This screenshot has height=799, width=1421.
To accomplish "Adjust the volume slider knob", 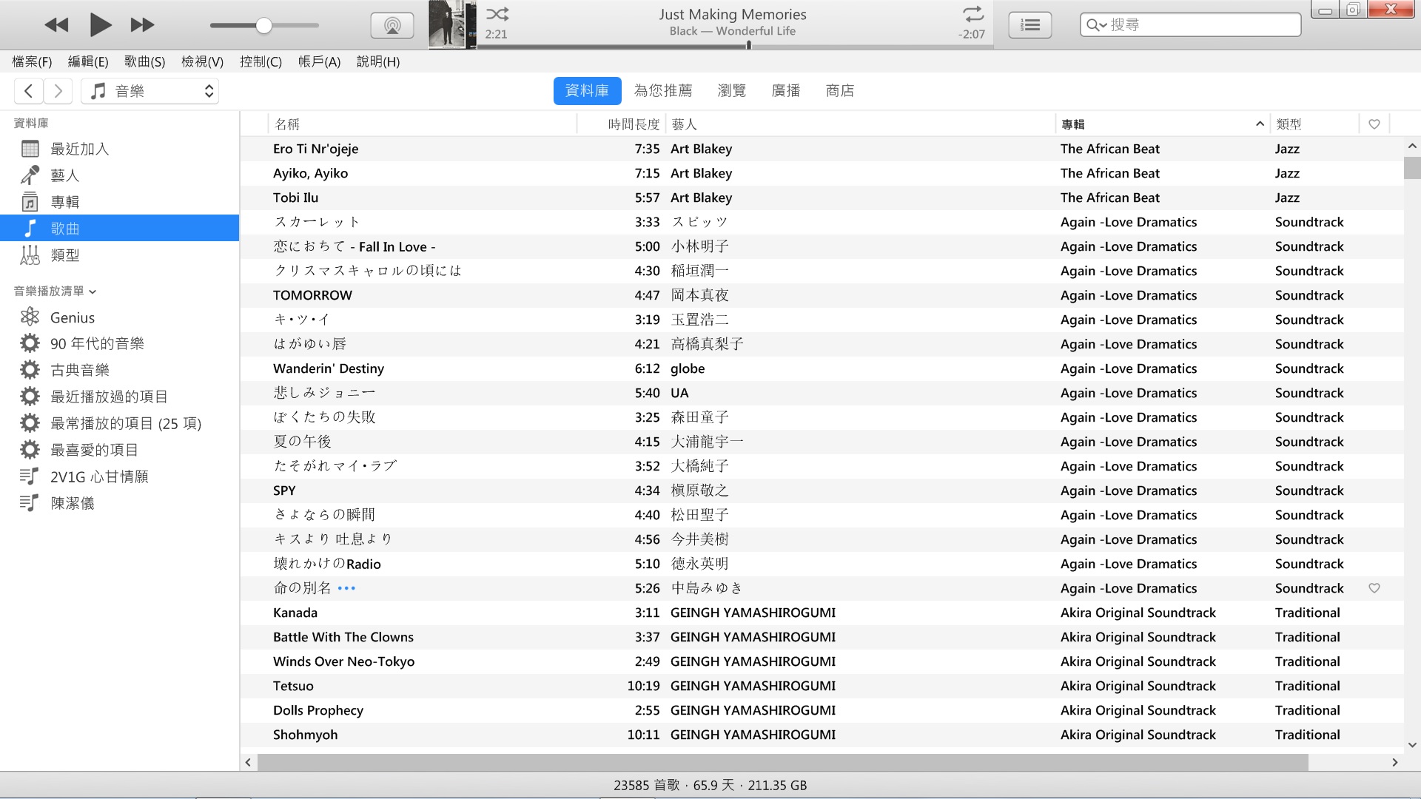I will [x=263, y=26].
